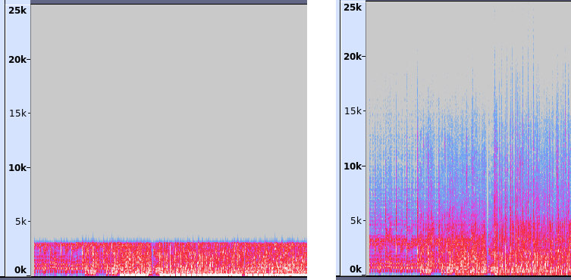Click the 20k mark on right spectrogram scale
571x280 pixels.
click(x=353, y=56)
